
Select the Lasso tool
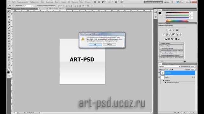point(9,17)
